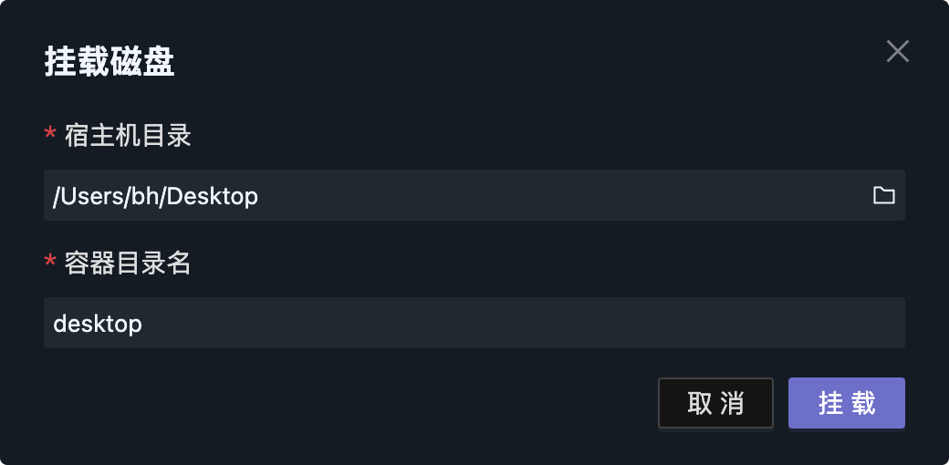Image resolution: width=949 pixels, height=465 pixels.
Task: Click the 宿主机目录 field label
Action: (128, 137)
